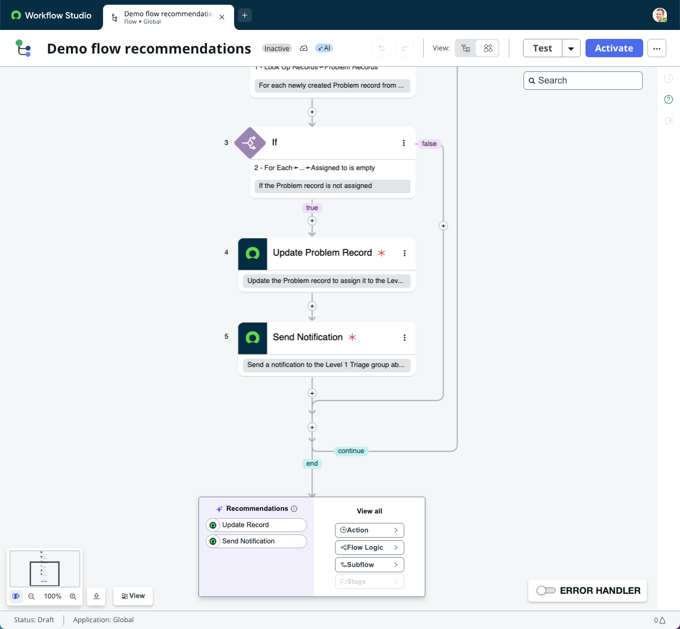Close the Demo flow recommendations tab
The width and height of the screenshot is (680, 629).
tap(222, 17)
